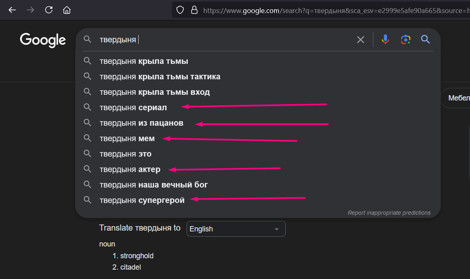470x279 pixels.
Task: Click magnifier icon beside твердыня крыла тьмы тактика
Action: point(87,76)
